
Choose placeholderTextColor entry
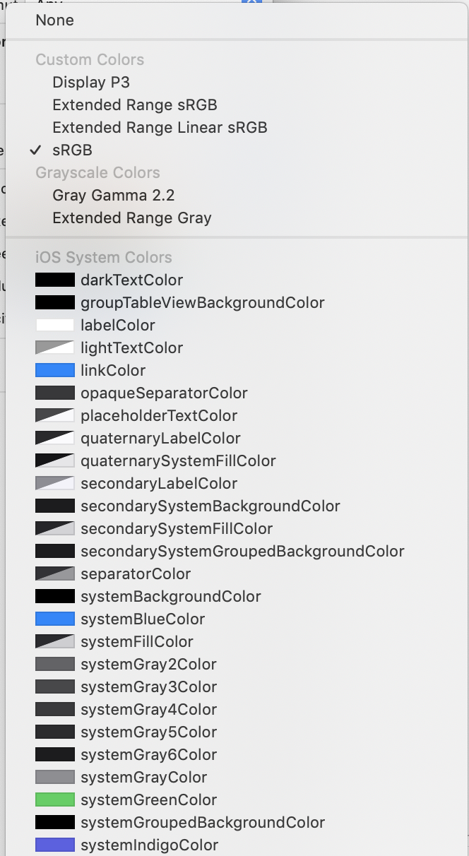(x=159, y=416)
